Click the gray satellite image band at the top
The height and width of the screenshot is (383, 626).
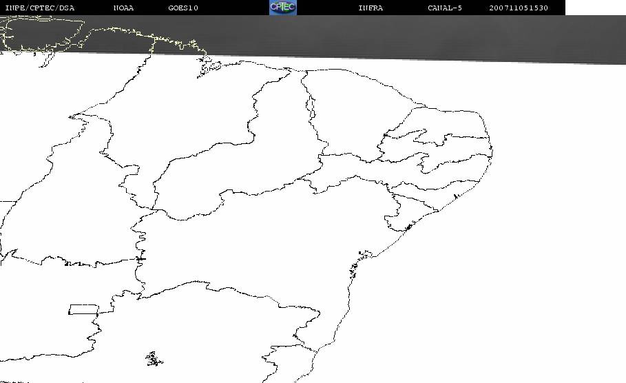pos(413,38)
